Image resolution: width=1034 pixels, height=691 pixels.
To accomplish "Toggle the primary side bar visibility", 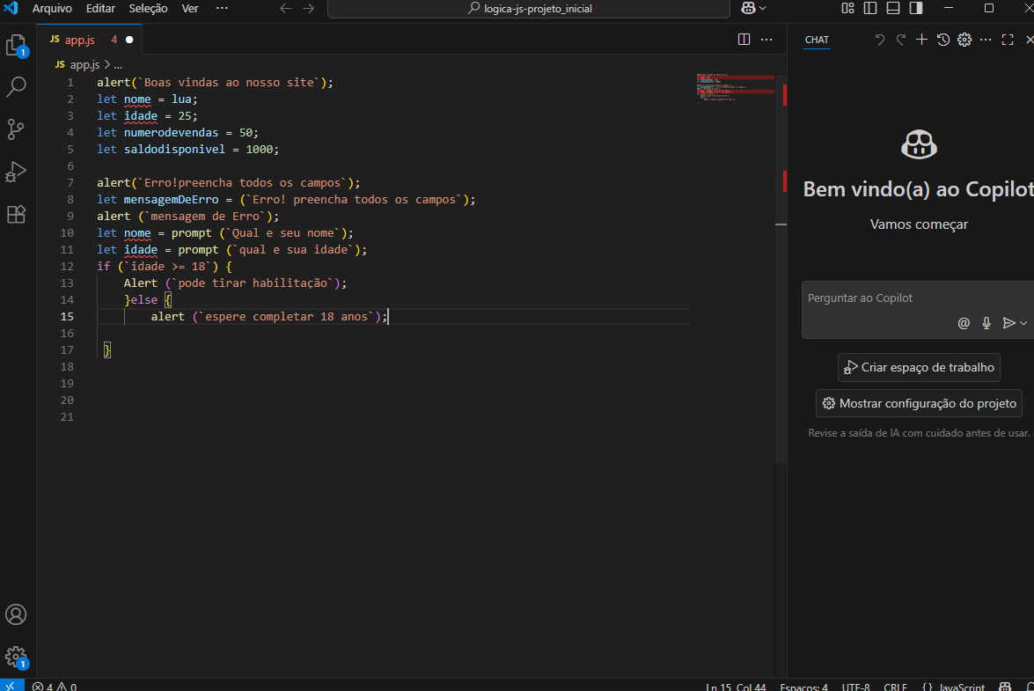I will tap(870, 8).
